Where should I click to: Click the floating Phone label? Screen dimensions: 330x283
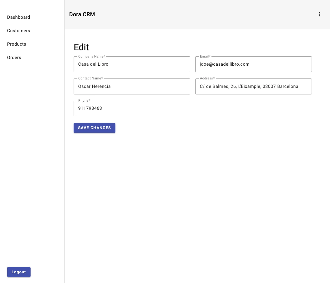tap(84, 100)
